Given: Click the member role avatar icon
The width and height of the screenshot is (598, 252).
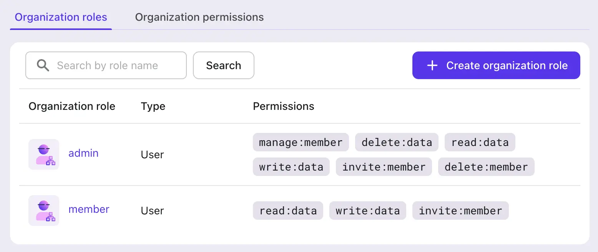Looking at the screenshot, I should coord(44,211).
